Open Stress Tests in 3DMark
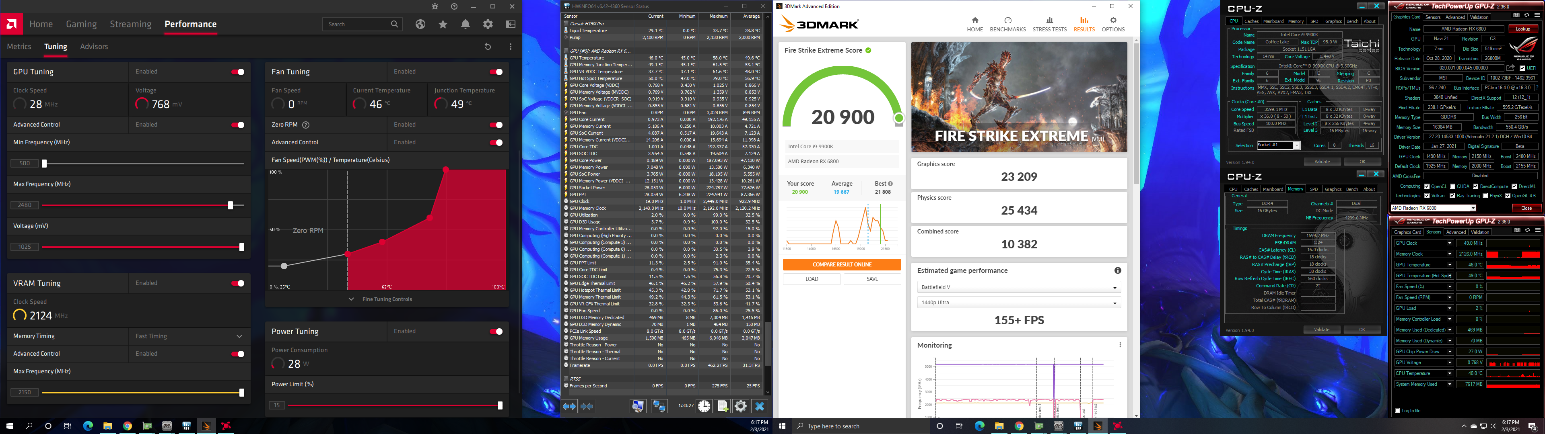Viewport: 1545px width, 434px height. tap(1050, 24)
